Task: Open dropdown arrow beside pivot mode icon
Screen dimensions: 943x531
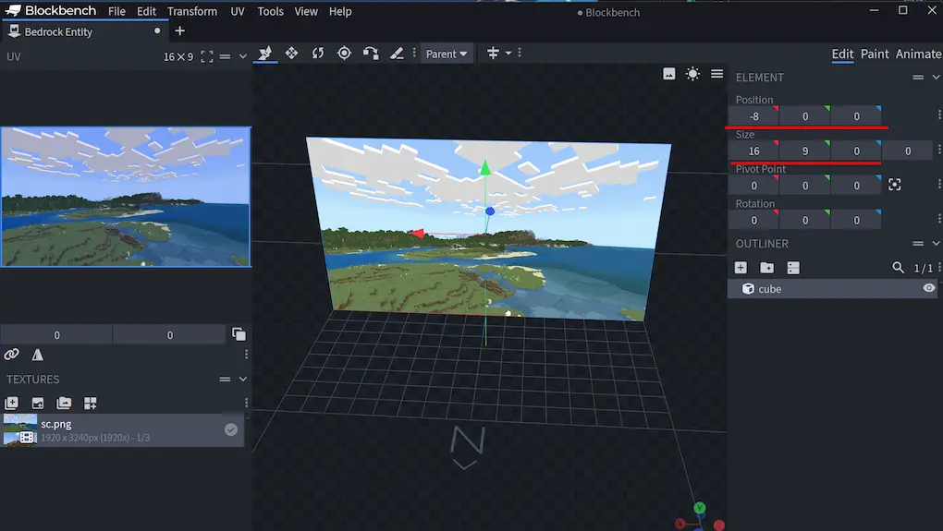Action: (x=508, y=54)
